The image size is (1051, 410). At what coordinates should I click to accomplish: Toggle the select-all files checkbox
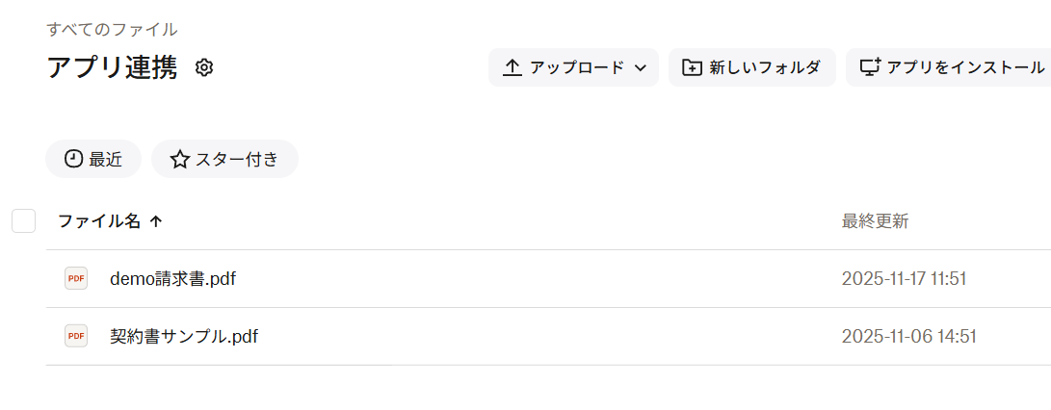click(23, 221)
